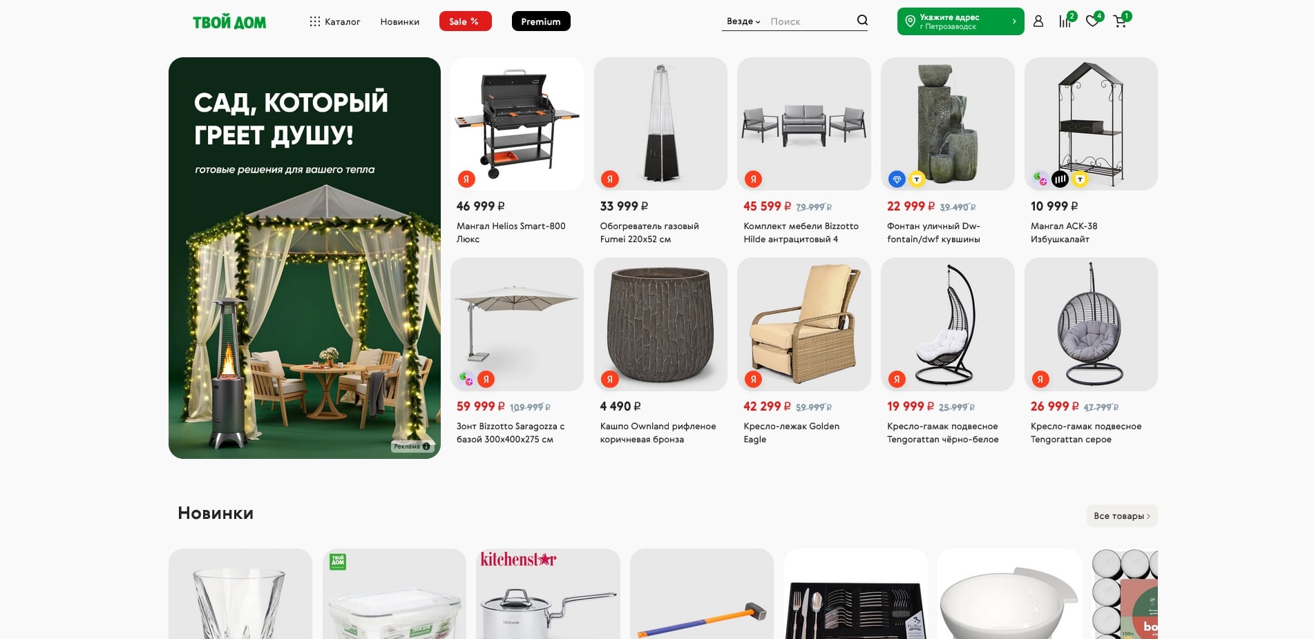Open Зонт Bizzotto Saragozza product title

pos(511,433)
